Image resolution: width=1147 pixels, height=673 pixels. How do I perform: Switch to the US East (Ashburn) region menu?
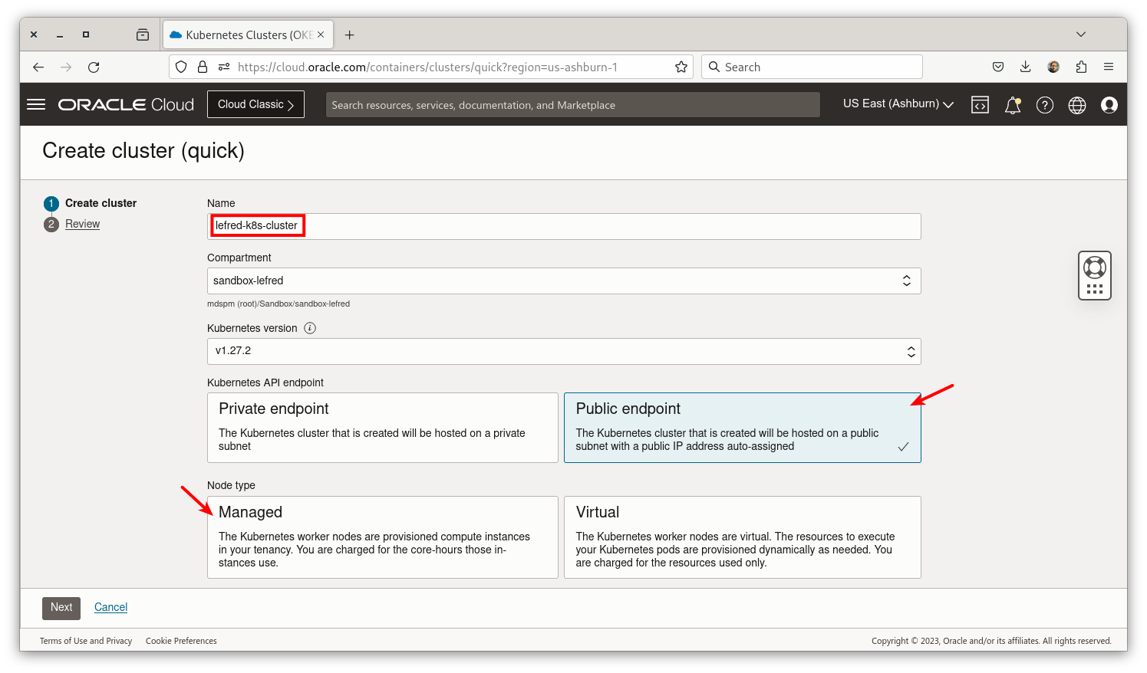coord(896,103)
